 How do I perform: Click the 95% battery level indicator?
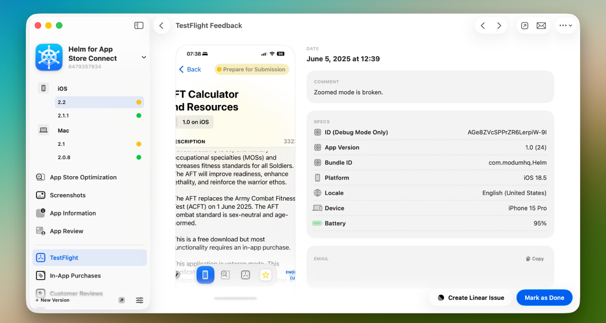tap(540, 223)
